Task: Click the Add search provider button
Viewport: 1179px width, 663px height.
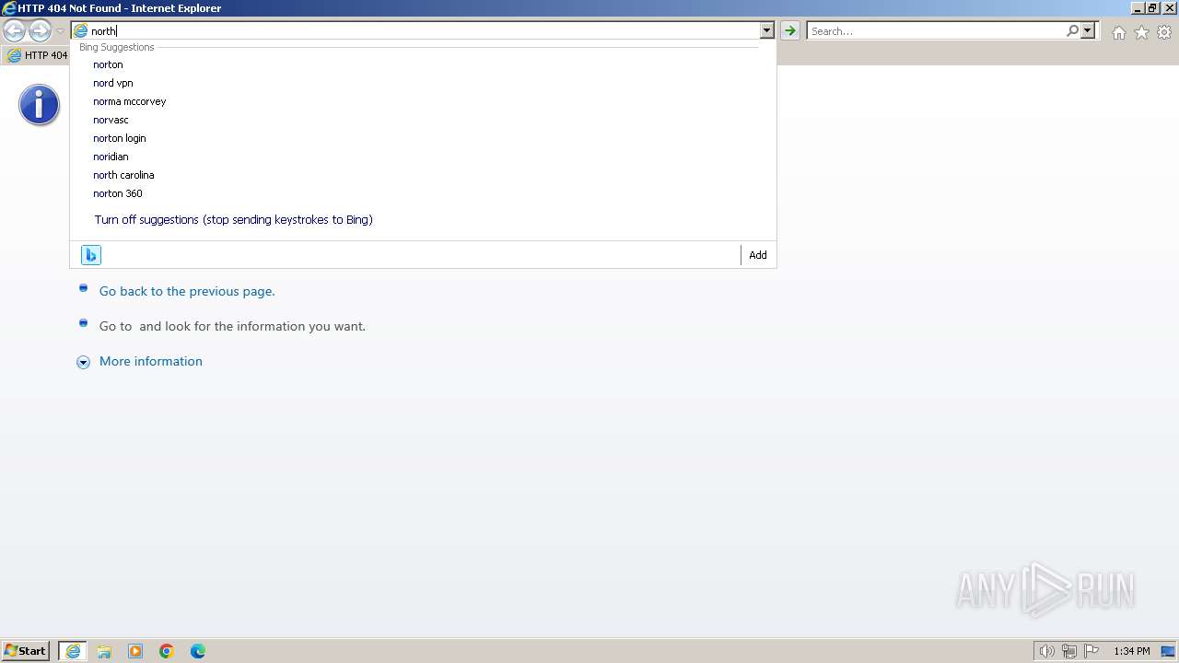Action: (757, 255)
